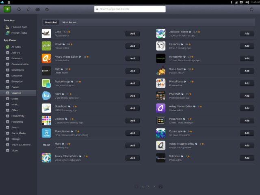Click the battery icon in system bar

[241, 2]
